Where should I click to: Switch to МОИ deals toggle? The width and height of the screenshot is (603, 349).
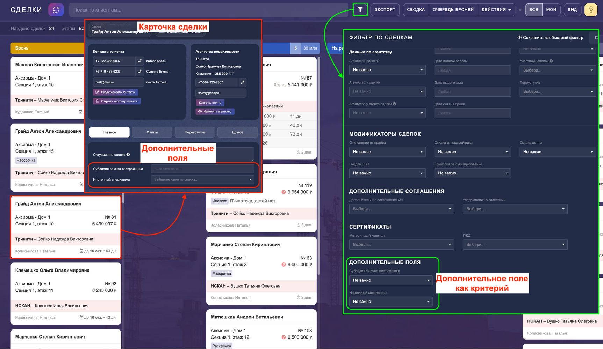551,10
